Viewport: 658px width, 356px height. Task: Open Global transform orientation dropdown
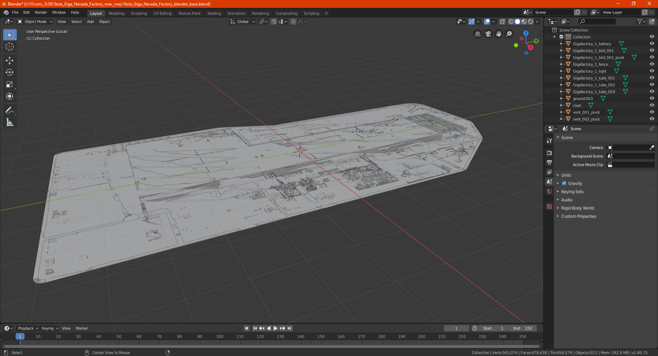[x=243, y=22]
